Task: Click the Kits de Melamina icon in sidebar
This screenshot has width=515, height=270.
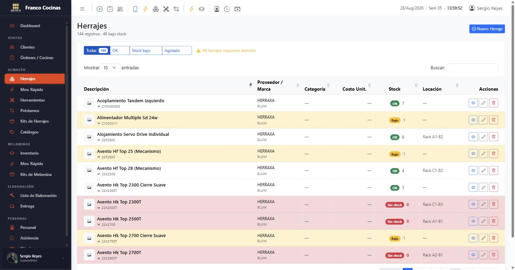Action: pyautogui.click(x=12, y=175)
